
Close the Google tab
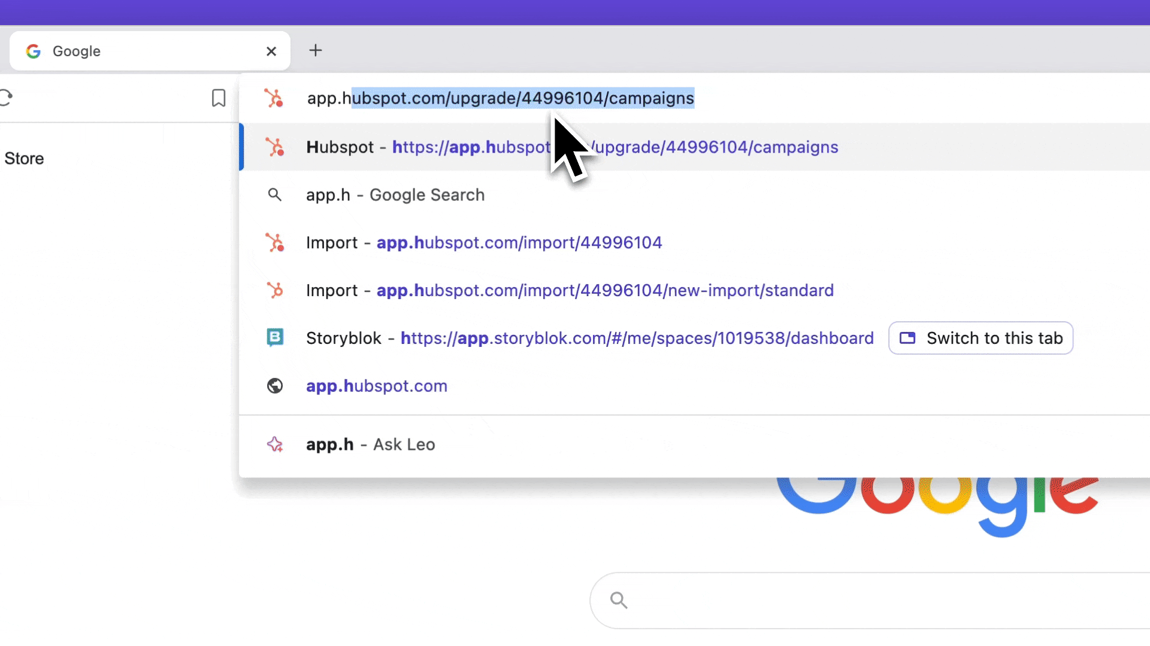point(271,51)
